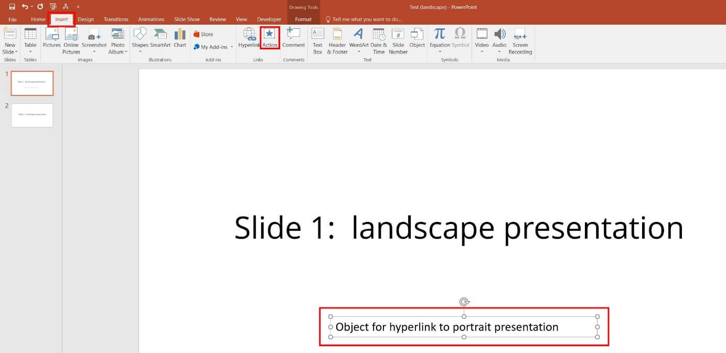Insert a New Slide
The image size is (726, 353).
[x=9, y=41]
